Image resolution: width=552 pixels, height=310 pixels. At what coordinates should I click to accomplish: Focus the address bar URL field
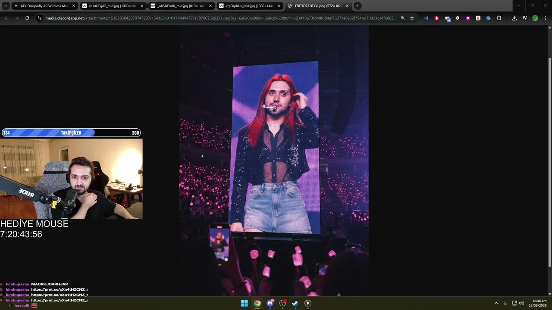pos(220,18)
